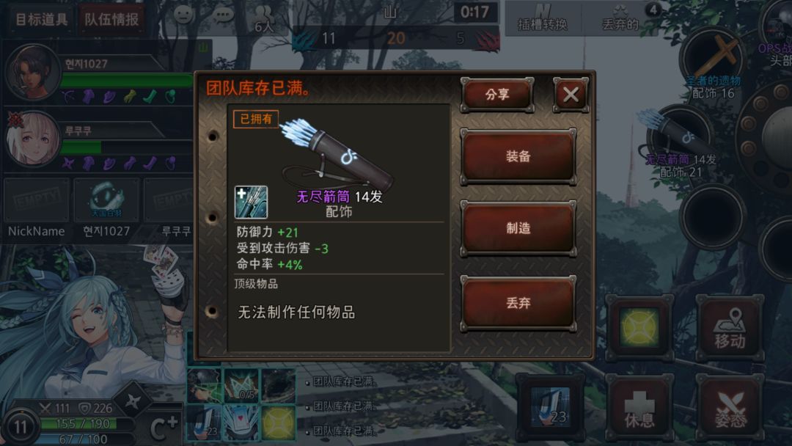Screen dimensions: 792x446
Task: Tap the 移动 move map icon
Action: pos(730,329)
